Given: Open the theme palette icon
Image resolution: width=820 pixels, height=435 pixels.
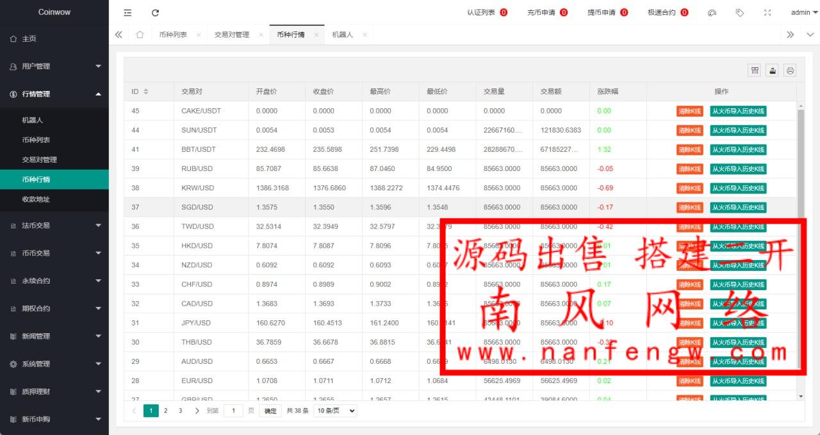Looking at the screenshot, I should click(x=712, y=13).
